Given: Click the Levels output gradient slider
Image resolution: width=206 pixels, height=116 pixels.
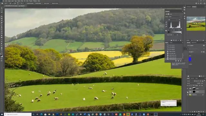Looking at the screenshot, I should pos(175,32).
